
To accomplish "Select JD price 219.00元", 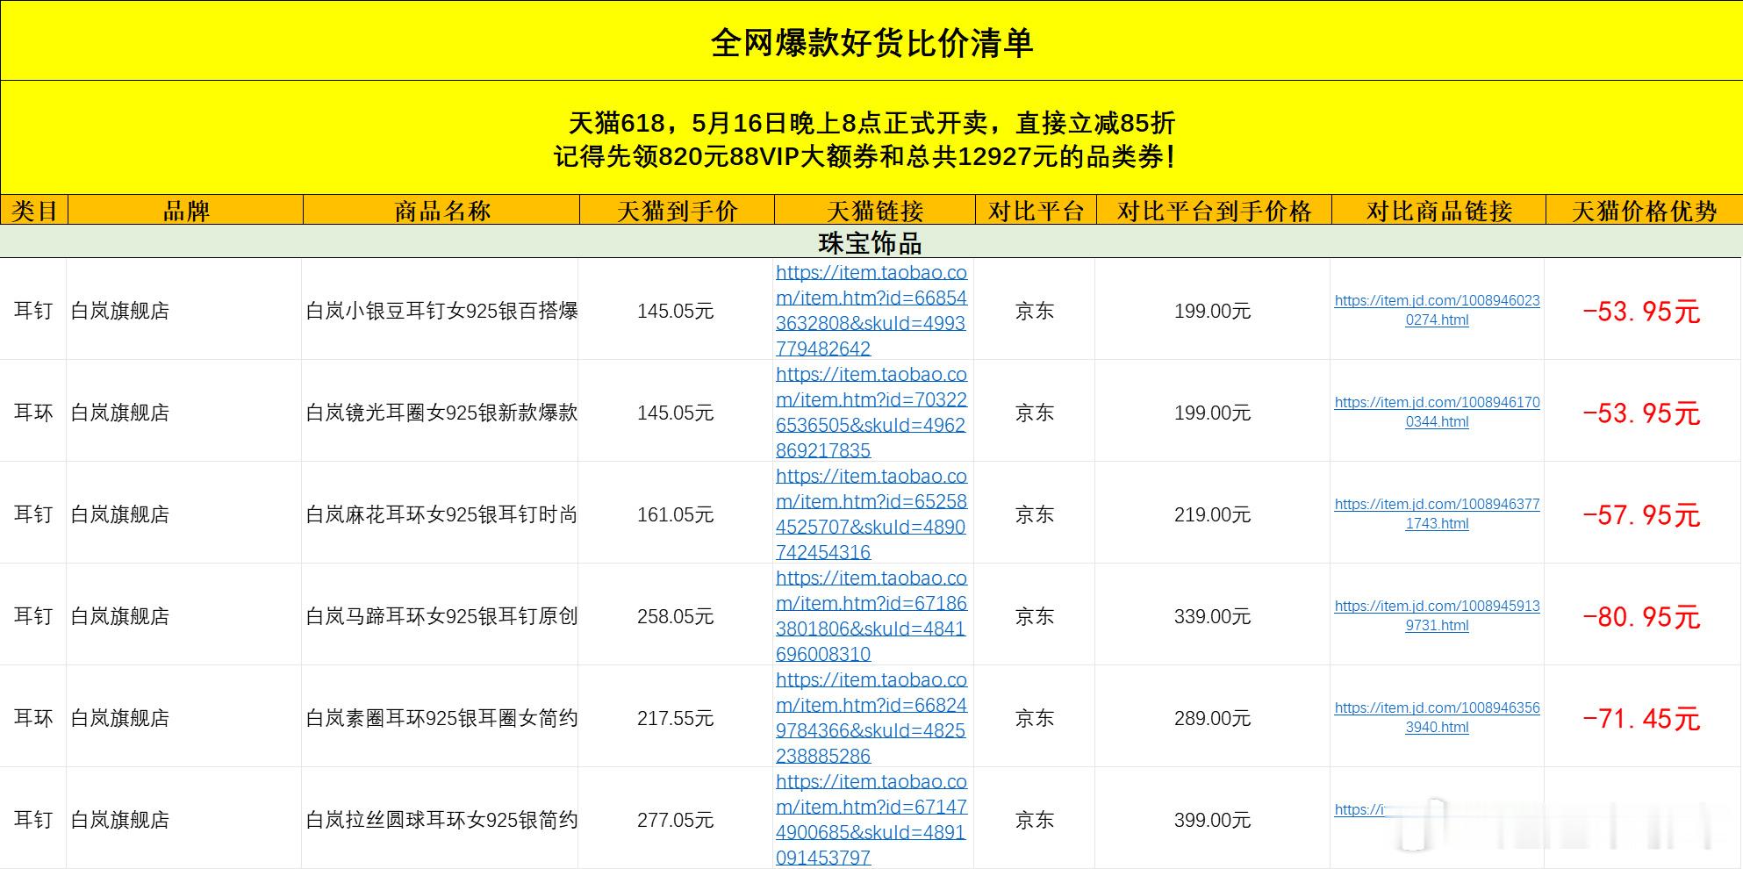I will [x=1212, y=514].
